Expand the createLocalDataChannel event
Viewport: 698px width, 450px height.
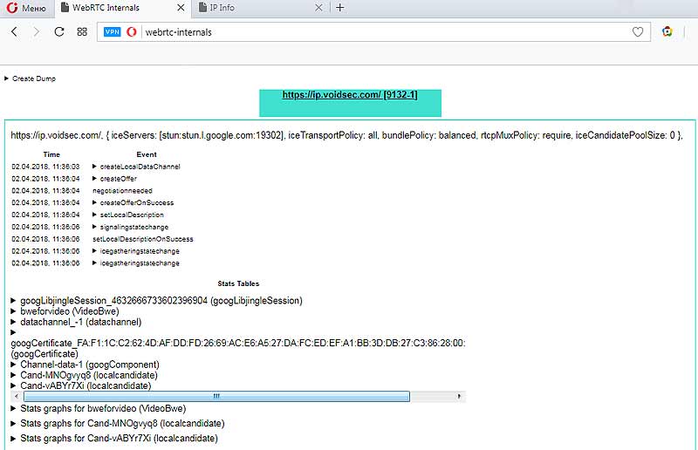click(x=136, y=167)
